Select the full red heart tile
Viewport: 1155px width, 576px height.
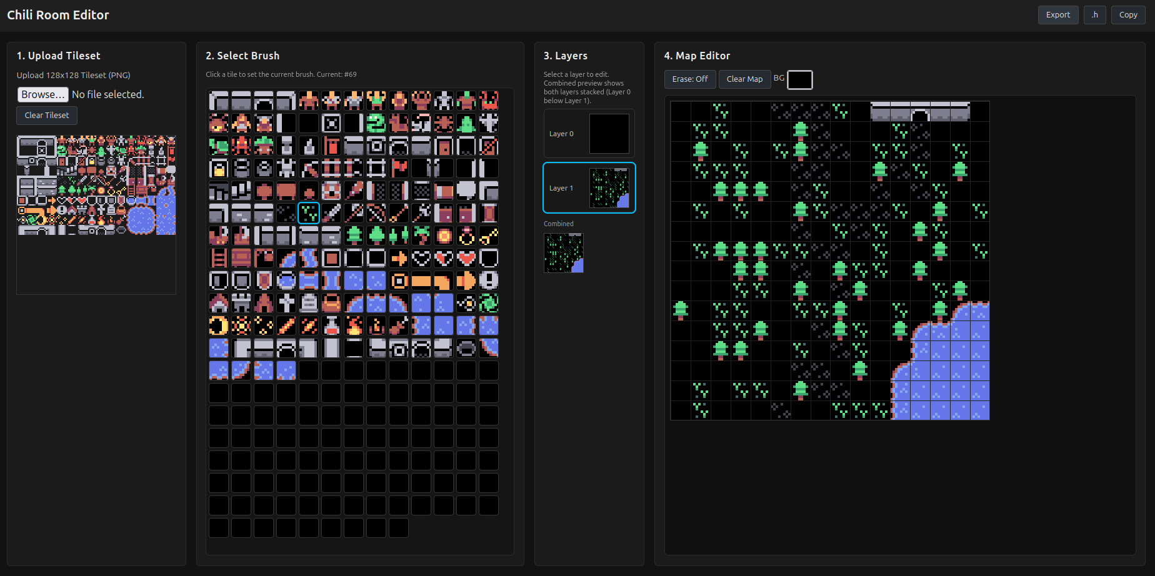(x=466, y=258)
